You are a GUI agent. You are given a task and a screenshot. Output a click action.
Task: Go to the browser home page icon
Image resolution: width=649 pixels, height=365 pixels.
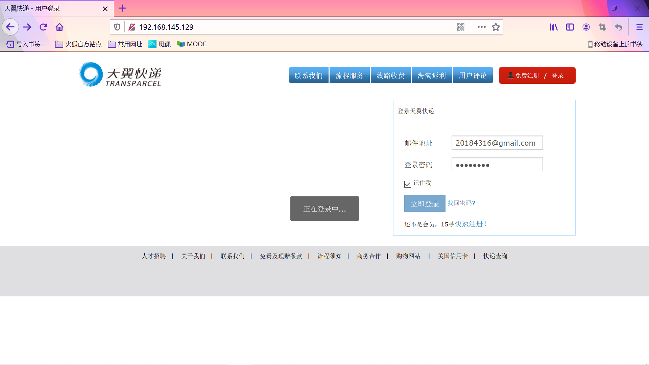coord(59,27)
